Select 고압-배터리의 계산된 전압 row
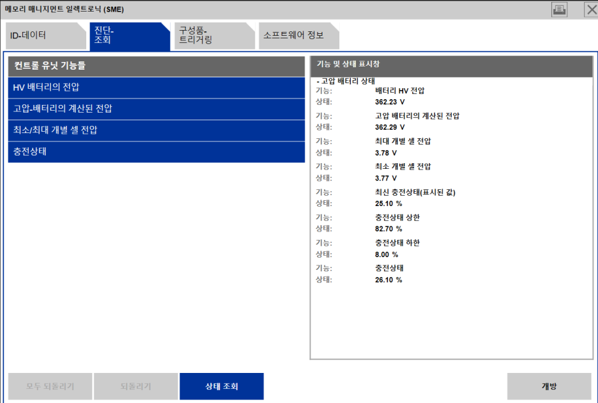The image size is (598, 403). click(x=157, y=109)
